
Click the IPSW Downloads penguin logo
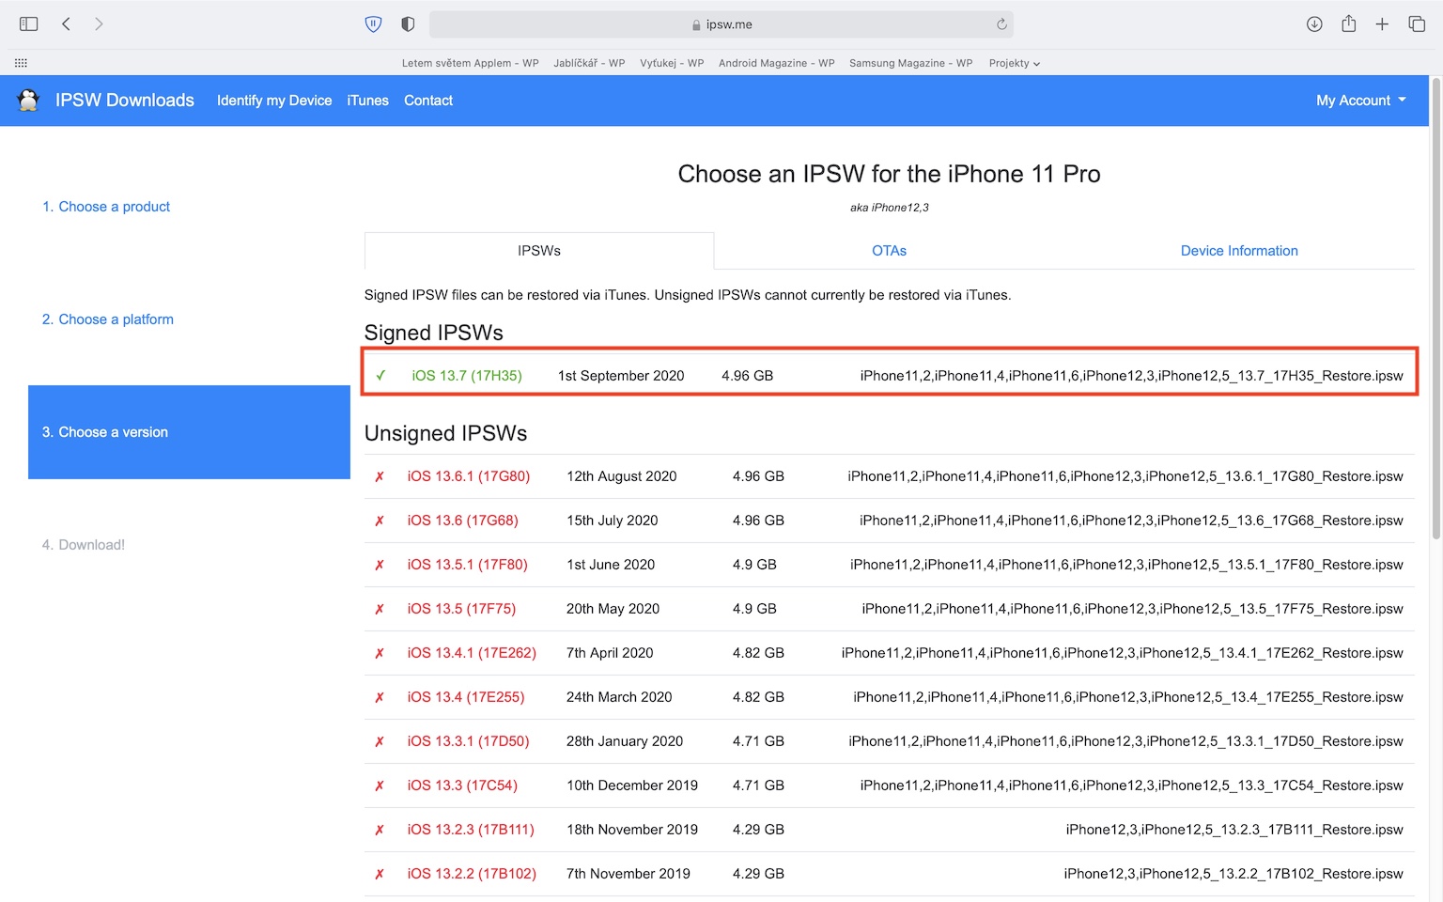(28, 100)
